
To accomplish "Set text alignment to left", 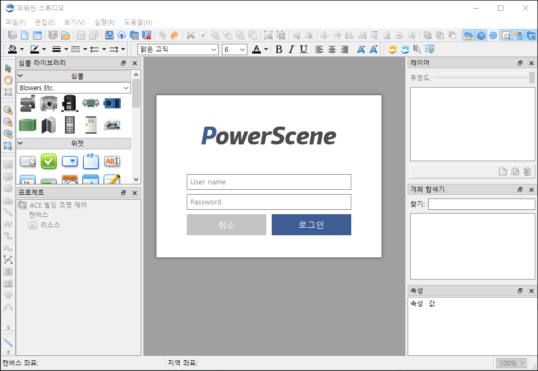I will tap(319, 49).
